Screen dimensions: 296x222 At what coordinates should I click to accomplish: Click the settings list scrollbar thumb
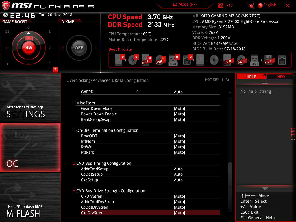coord(230,186)
